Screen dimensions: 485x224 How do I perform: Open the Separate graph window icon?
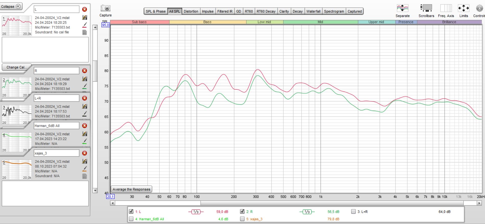(x=402, y=8)
